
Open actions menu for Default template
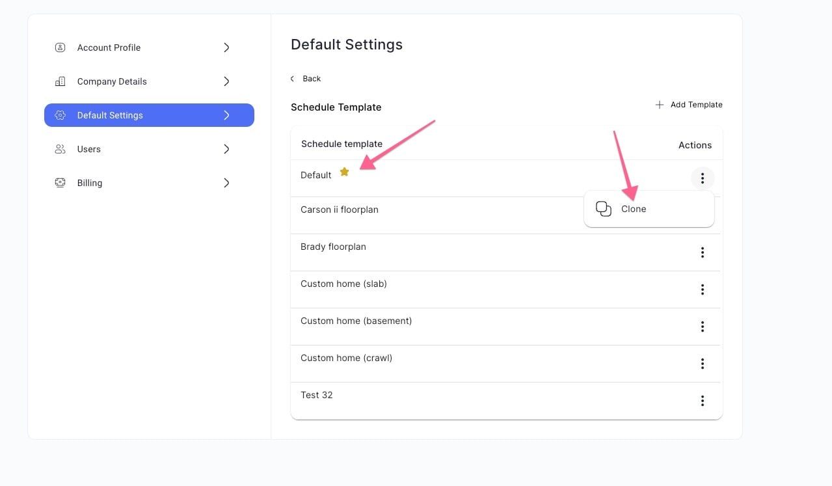[x=703, y=178]
